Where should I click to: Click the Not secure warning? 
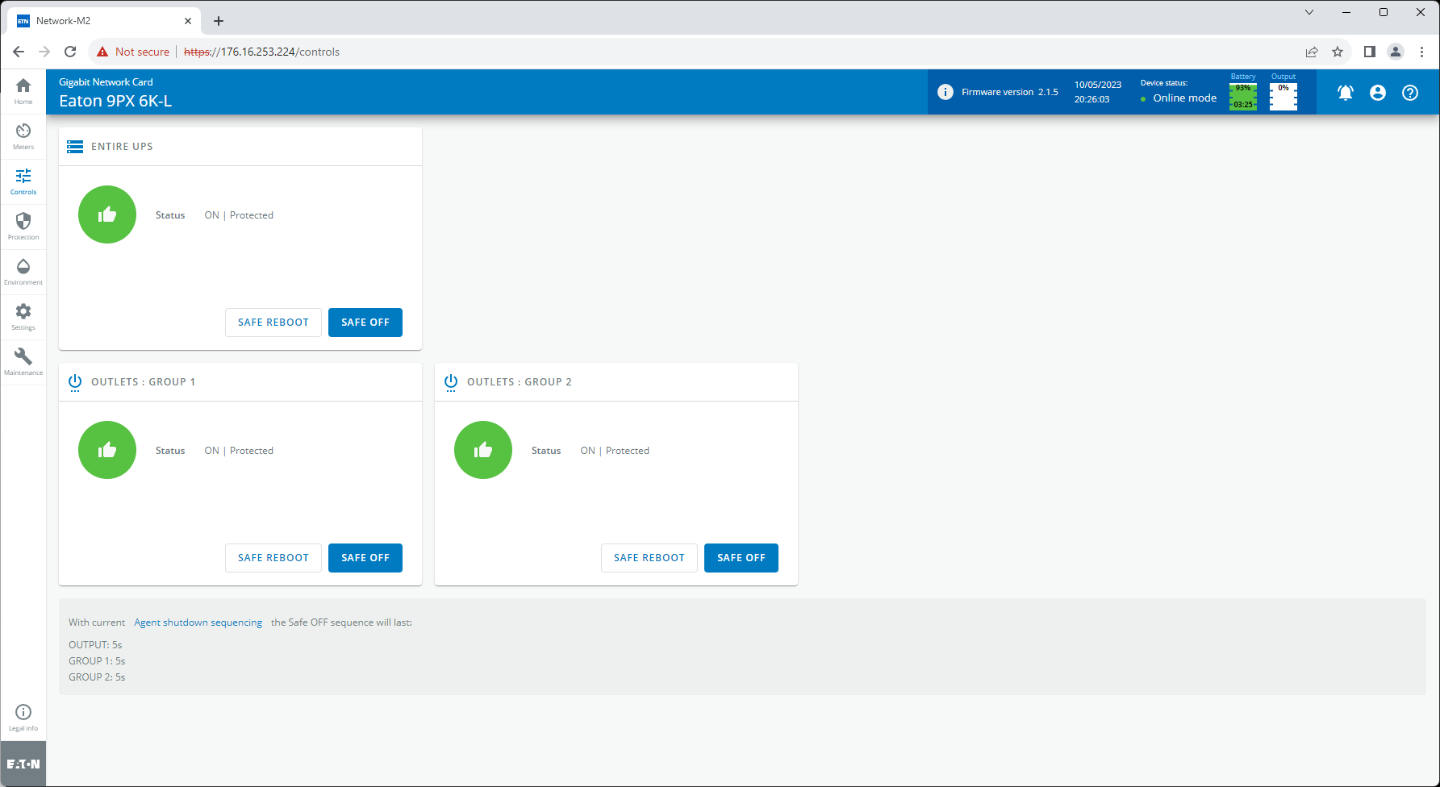click(133, 52)
